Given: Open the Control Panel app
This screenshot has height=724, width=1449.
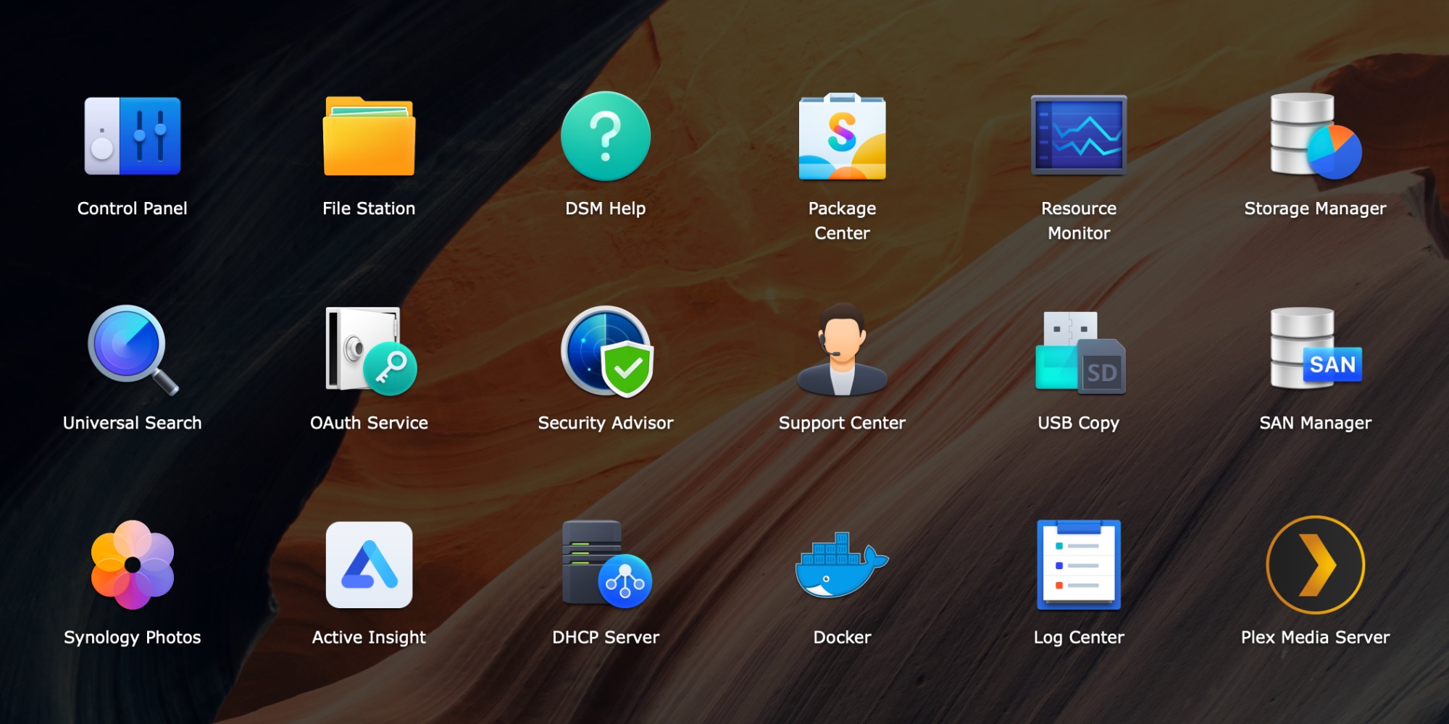Looking at the screenshot, I should 133,136.
